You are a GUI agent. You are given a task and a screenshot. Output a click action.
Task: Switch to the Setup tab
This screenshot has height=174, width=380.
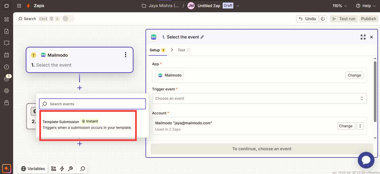coord(158,50)
